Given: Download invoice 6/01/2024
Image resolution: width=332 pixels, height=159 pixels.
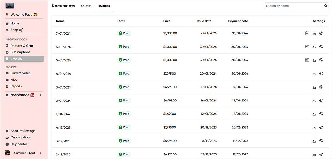Looking at the screenshot, I should pos(314,47).
